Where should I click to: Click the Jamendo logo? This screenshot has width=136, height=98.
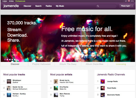point(11,6)
